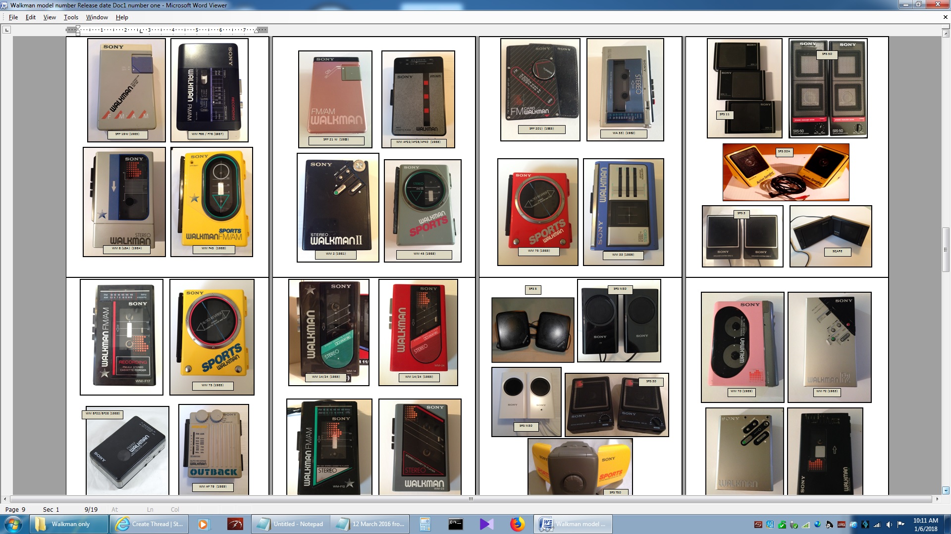Screen dimensions: 951x534
Task: Open the View menu
Action: click(x=50, y=17)
